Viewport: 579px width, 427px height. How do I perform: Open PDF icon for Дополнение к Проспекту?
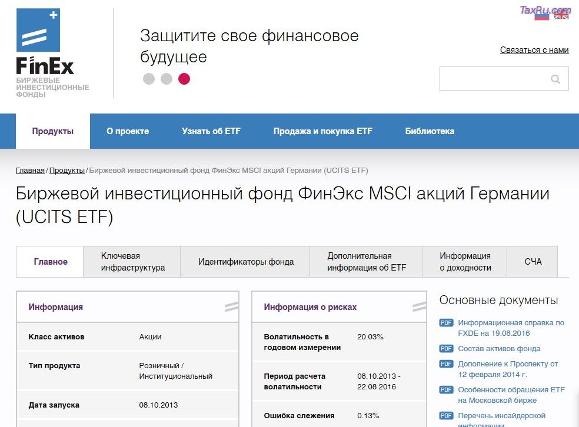[445, 363]
